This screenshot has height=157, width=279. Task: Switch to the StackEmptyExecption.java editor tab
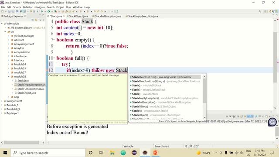pyautogui.click(x=142, y=16)
